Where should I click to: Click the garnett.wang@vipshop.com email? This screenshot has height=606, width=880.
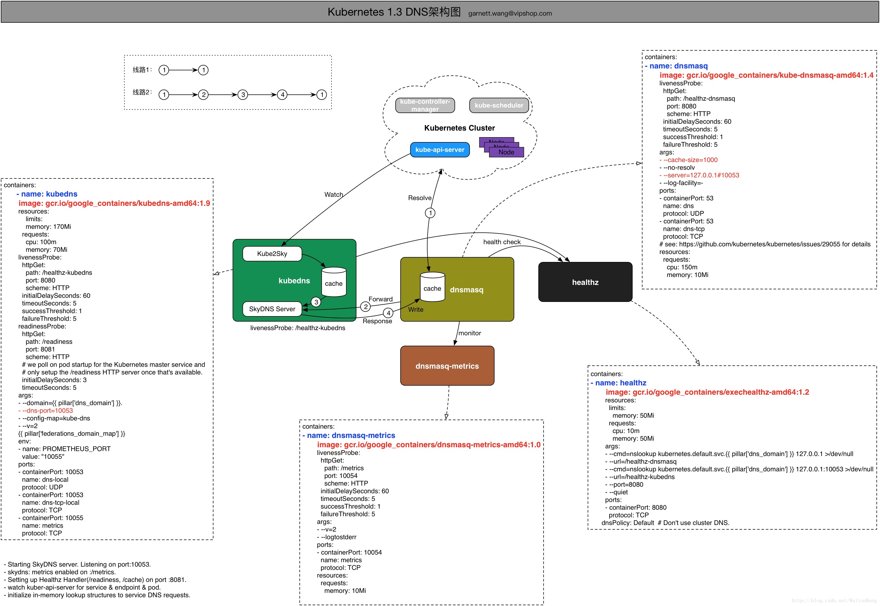pyautogui.click(x=510, y=13)
